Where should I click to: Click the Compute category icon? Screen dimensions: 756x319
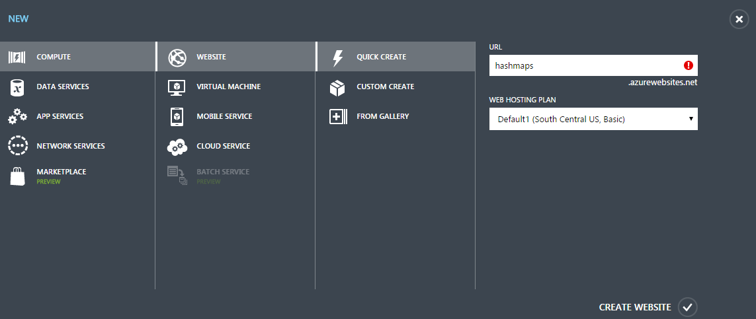click(x=17, y=57)
